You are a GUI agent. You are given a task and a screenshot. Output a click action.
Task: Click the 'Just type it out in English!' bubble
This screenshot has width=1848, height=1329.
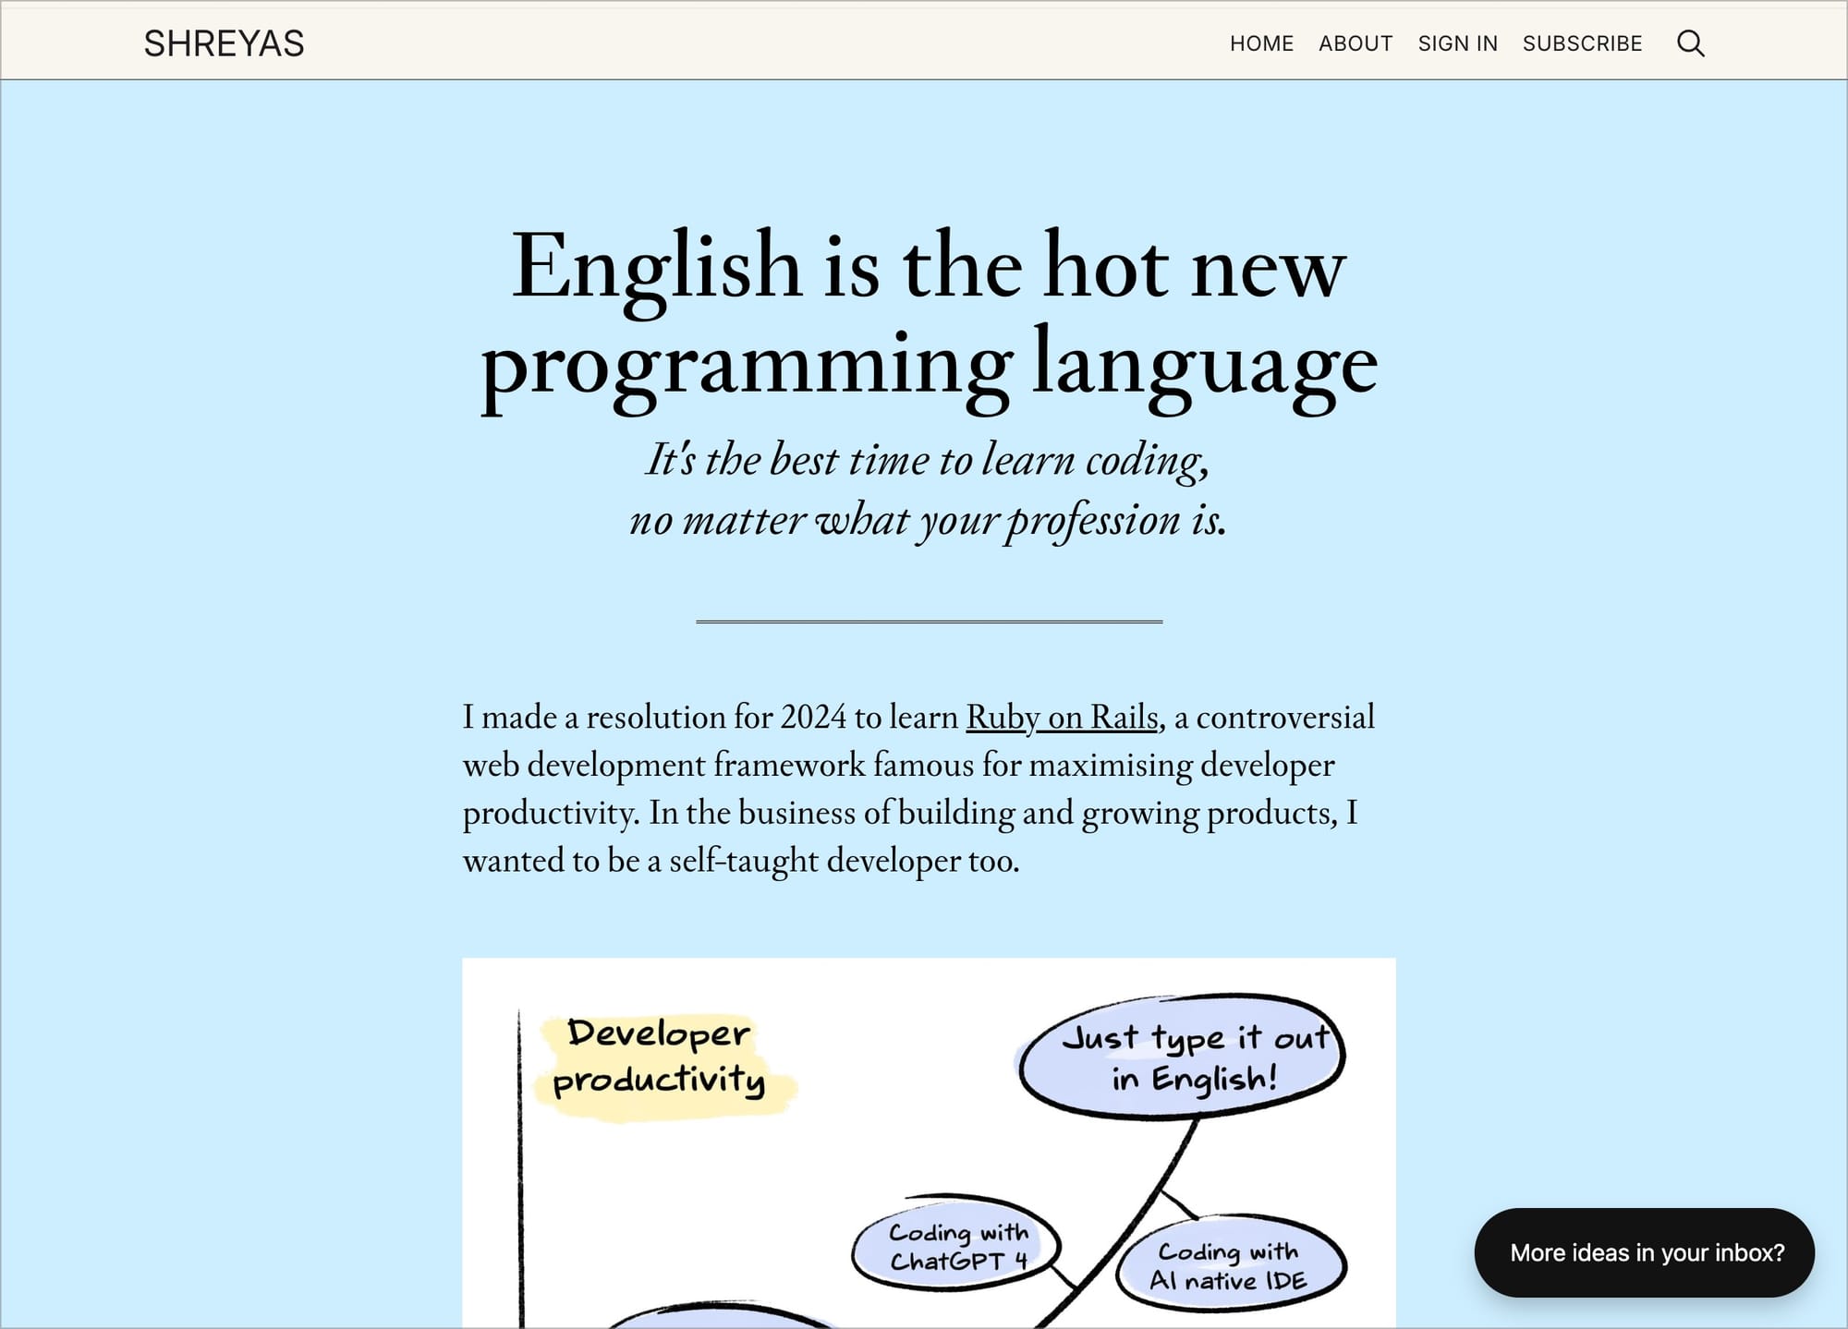point(1183,1057)
